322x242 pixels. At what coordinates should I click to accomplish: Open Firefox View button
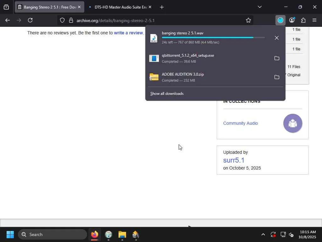pos(6,7)
